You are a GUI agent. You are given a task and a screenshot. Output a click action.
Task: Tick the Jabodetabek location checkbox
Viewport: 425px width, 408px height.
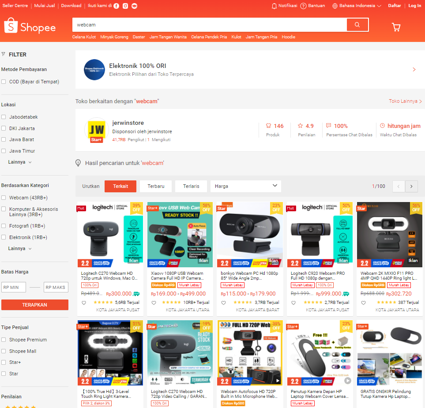click(x=4, y=117)
